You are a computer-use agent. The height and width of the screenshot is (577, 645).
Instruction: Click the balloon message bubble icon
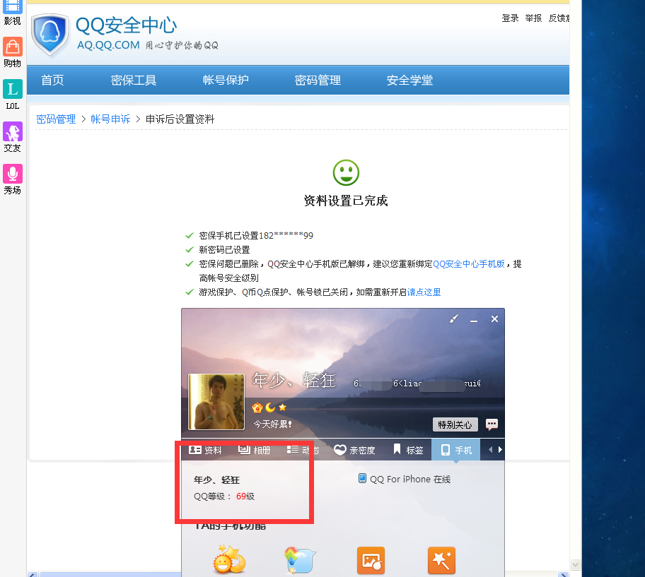click(300, 560)
